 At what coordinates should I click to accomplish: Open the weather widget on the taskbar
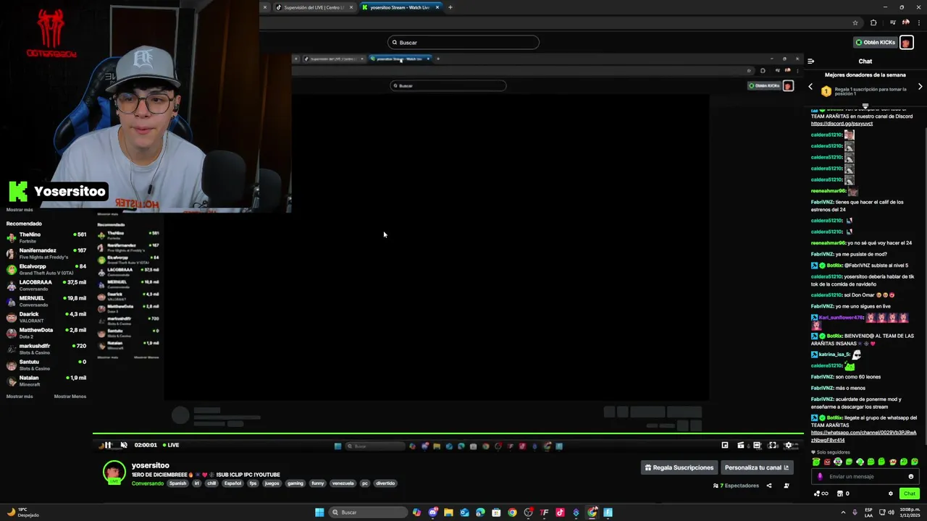pyautogui.click(x=23, y=512)
